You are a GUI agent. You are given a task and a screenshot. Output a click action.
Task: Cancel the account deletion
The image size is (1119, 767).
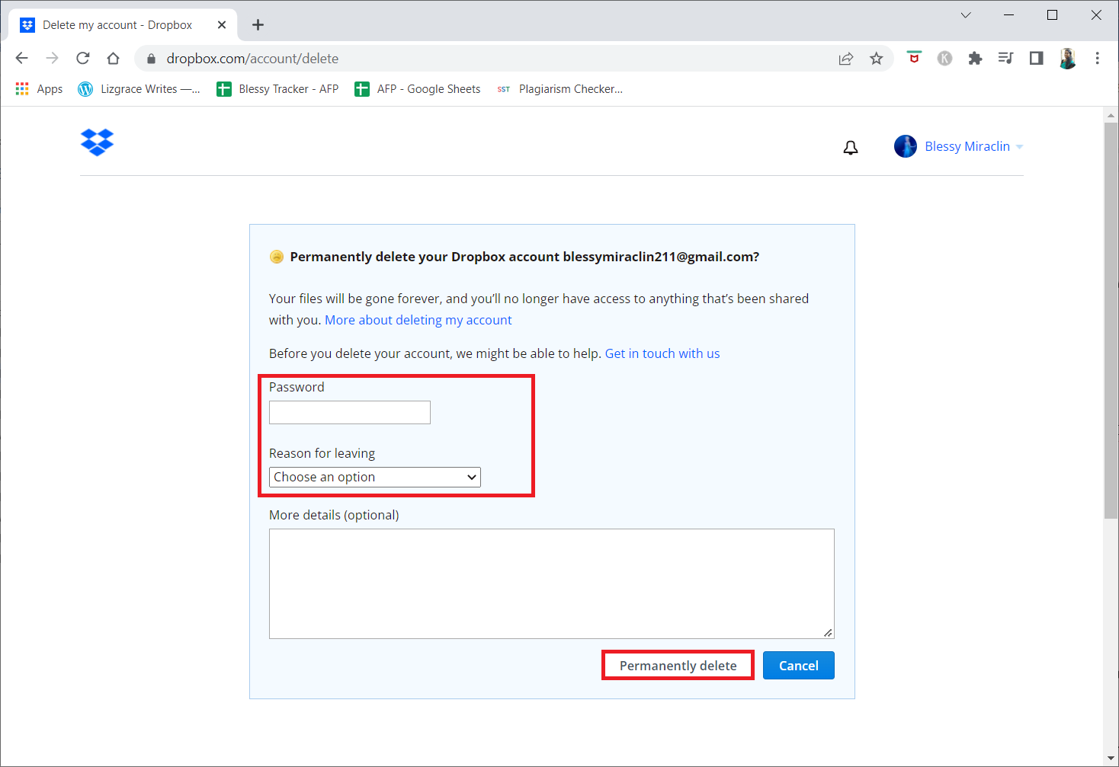tap(799, 666)
